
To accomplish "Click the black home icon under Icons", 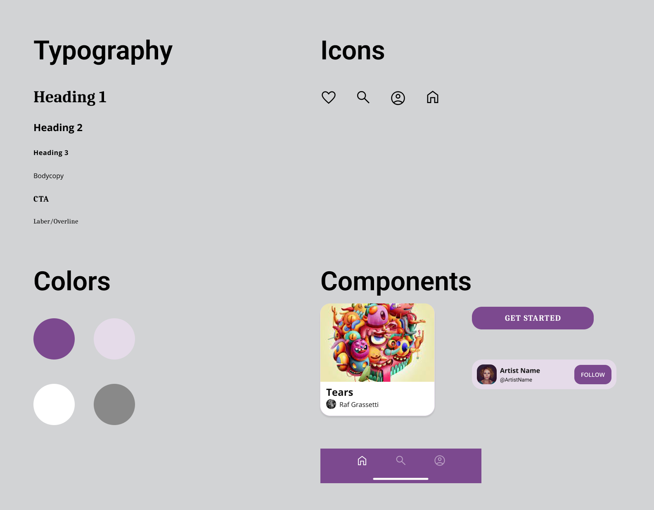I will [x=433, y=97].
